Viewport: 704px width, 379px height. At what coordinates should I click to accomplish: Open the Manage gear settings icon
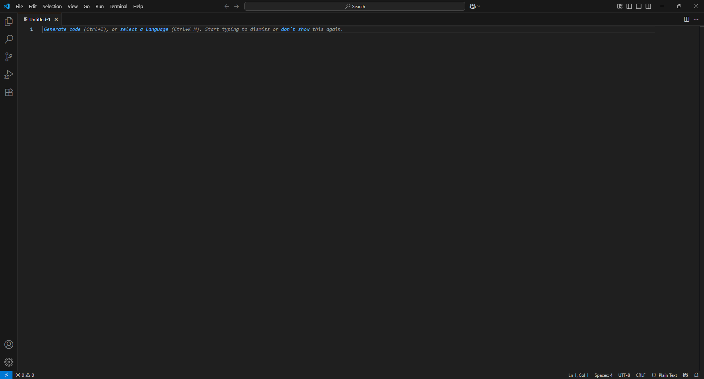click(9, 362)
